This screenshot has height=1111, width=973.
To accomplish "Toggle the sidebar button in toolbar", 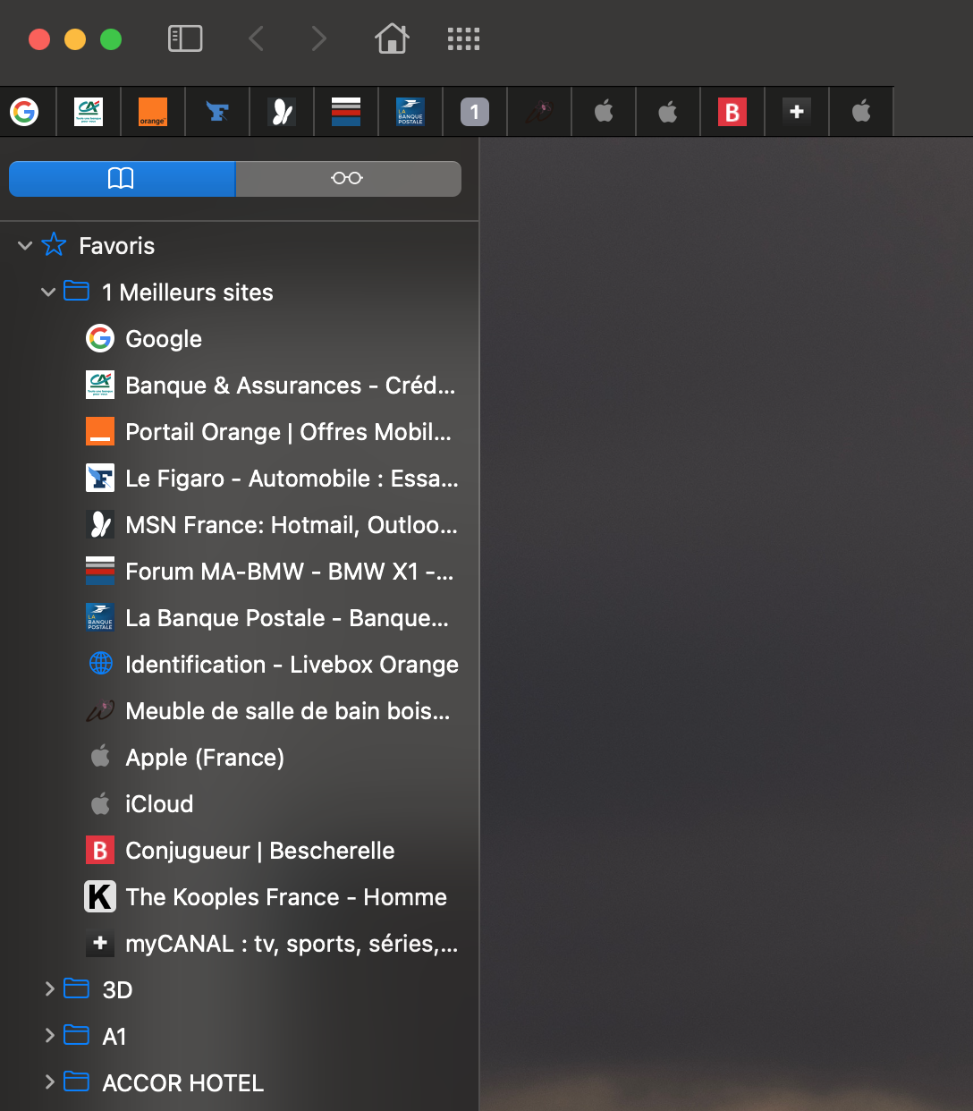I will pyautogui.click(x=185, y=38).
